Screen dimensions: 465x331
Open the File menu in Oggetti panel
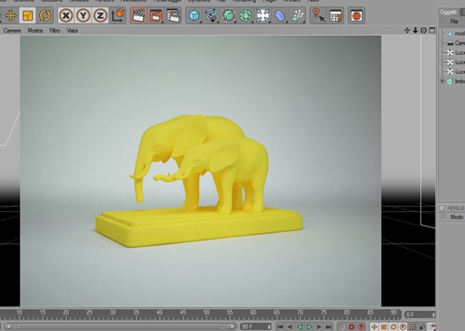point(454,21)
